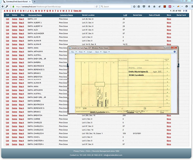This screenshot has height=160, width=193.
Task: Filter names by letter H
Action: click(x=23, y=11)
